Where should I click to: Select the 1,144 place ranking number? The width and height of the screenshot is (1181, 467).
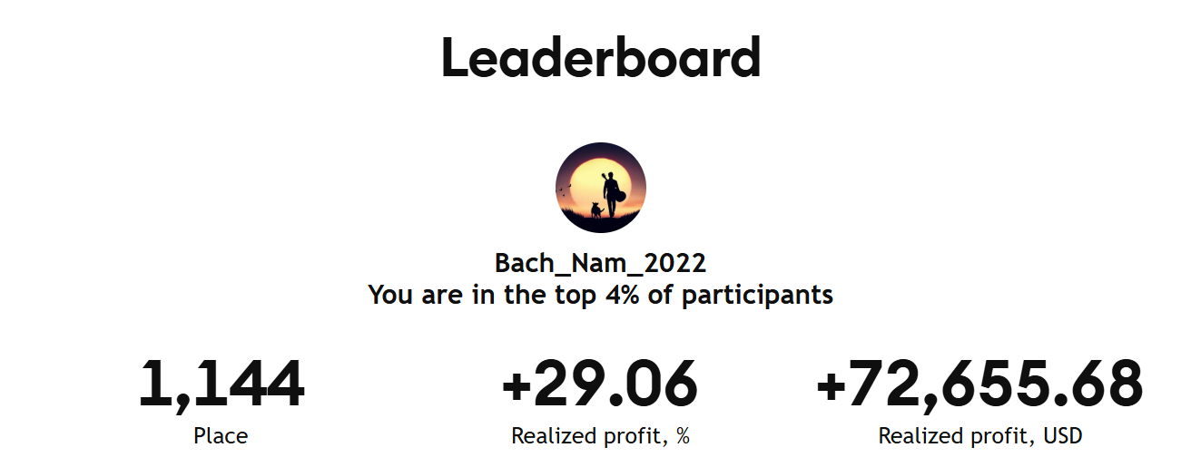(x=221, y=384)
